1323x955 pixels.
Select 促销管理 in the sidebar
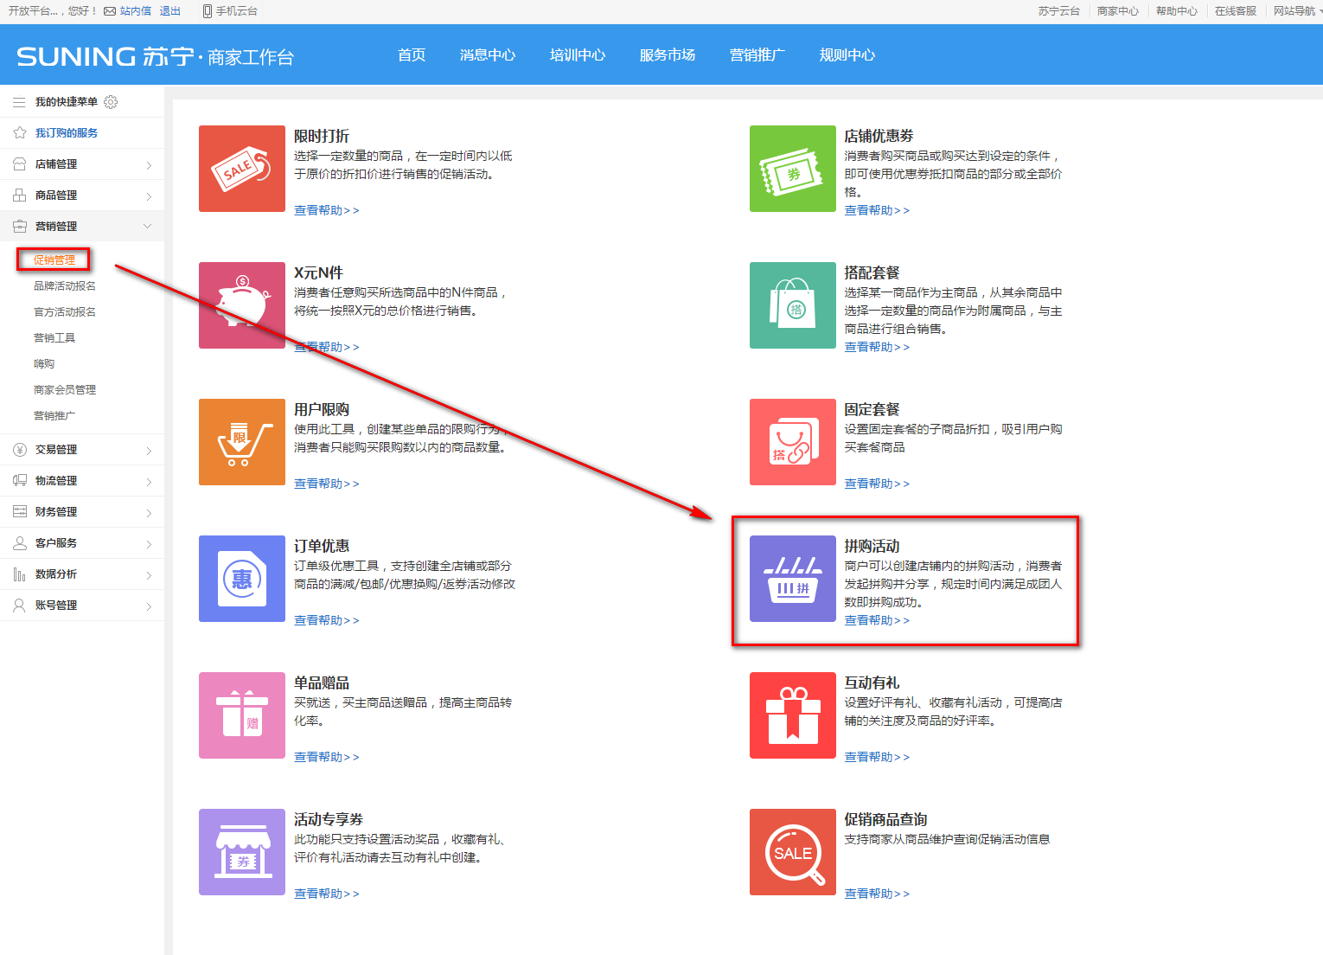54,260
